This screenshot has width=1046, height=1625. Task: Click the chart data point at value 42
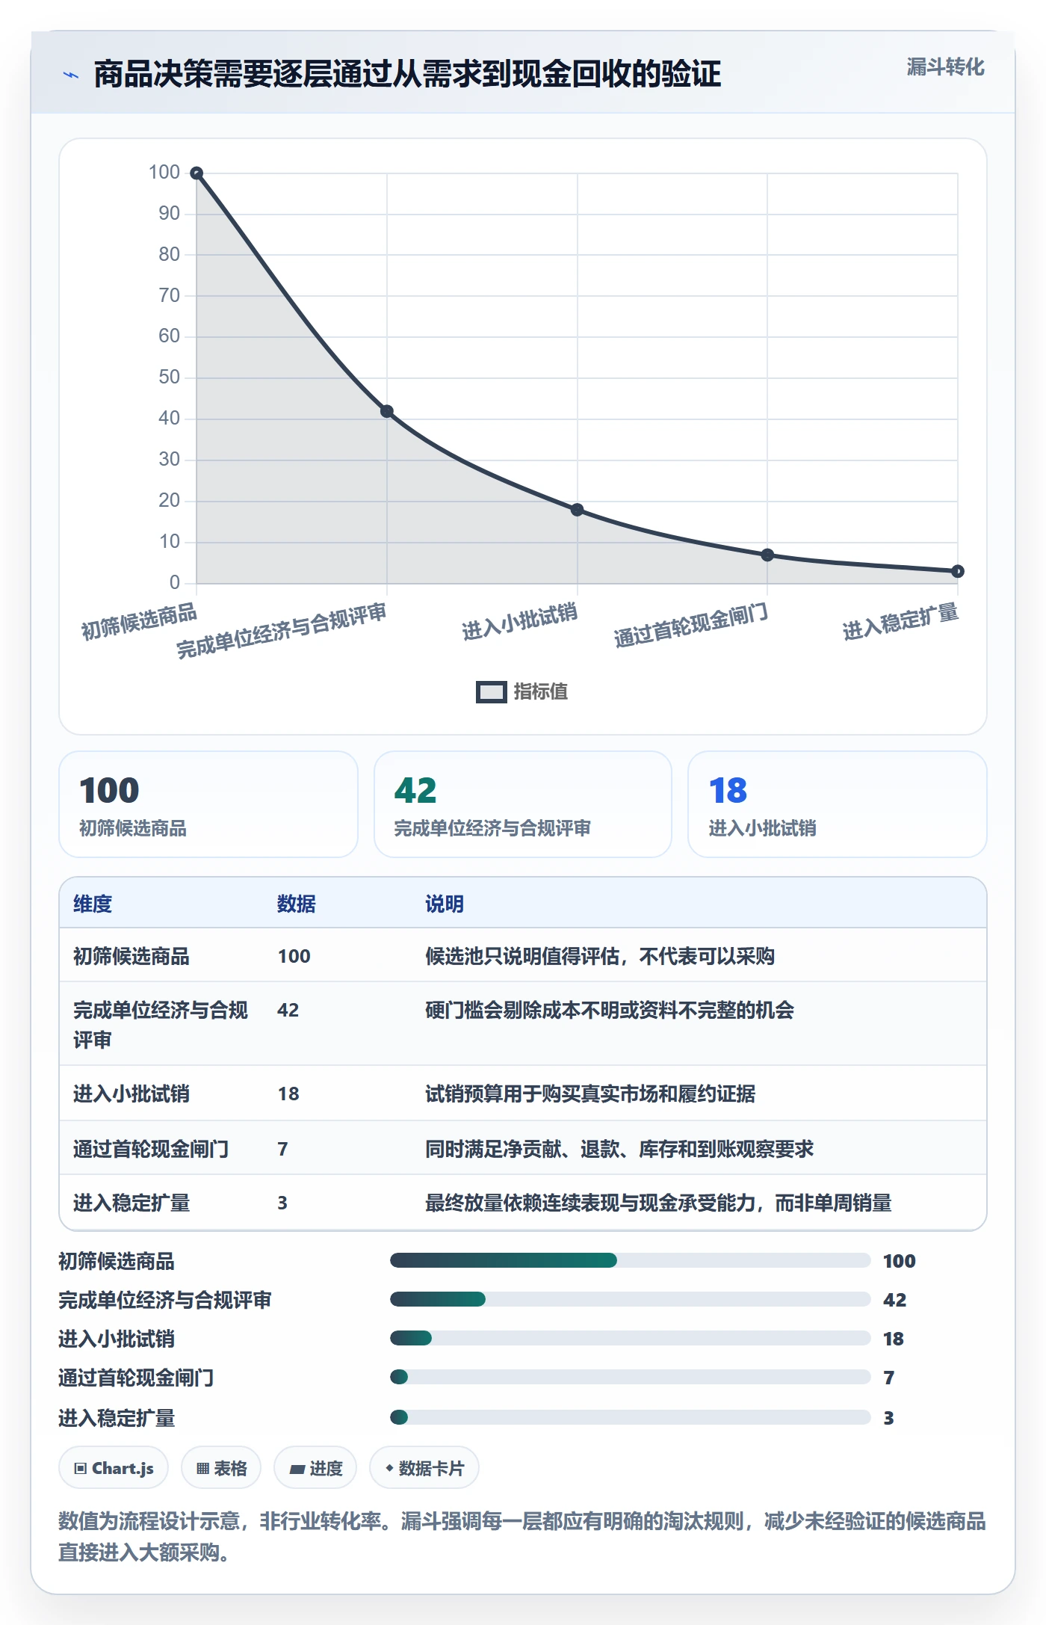tap(387, 411)
